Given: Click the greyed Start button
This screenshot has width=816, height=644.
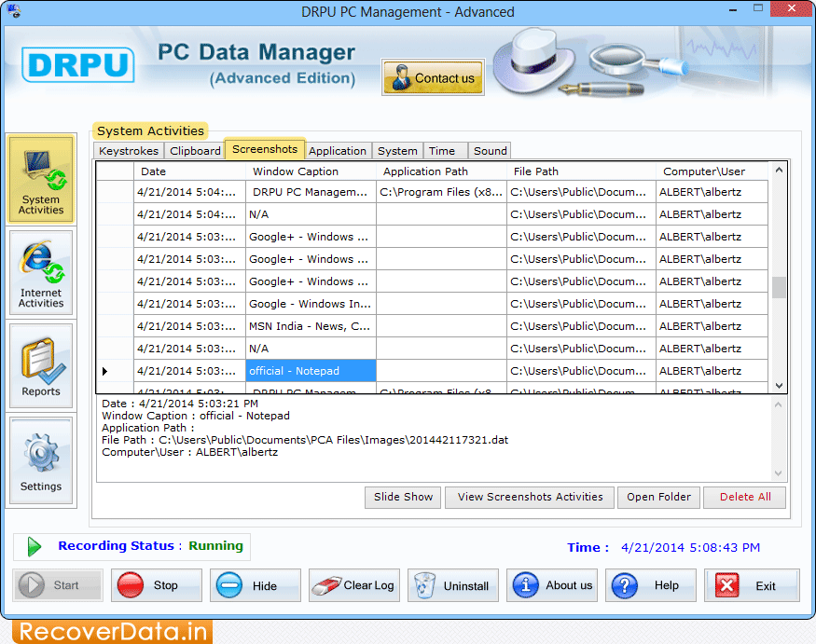Looking at the screenshot, I should tap(57, 585).
